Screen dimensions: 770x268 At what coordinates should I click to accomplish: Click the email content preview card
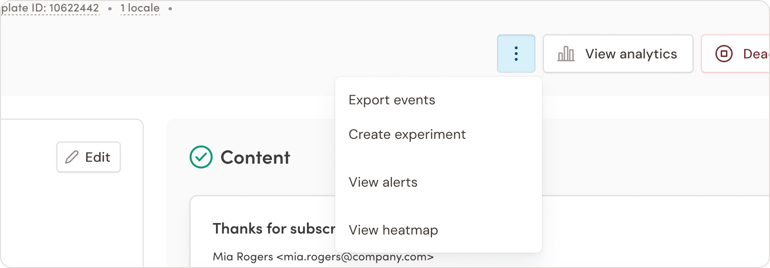click(480, 232)
